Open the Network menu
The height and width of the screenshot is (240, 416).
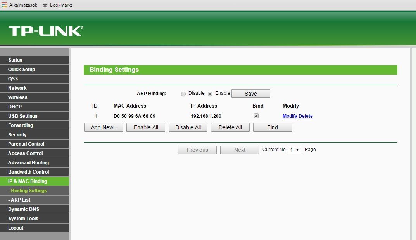35,88
